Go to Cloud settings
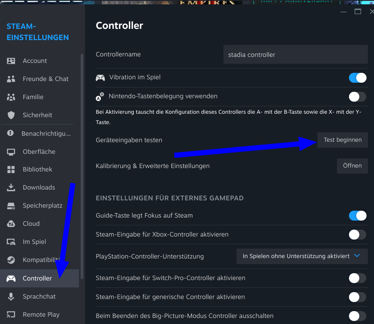The width and height of the screenshot is (374, 324). click(39, 224)
